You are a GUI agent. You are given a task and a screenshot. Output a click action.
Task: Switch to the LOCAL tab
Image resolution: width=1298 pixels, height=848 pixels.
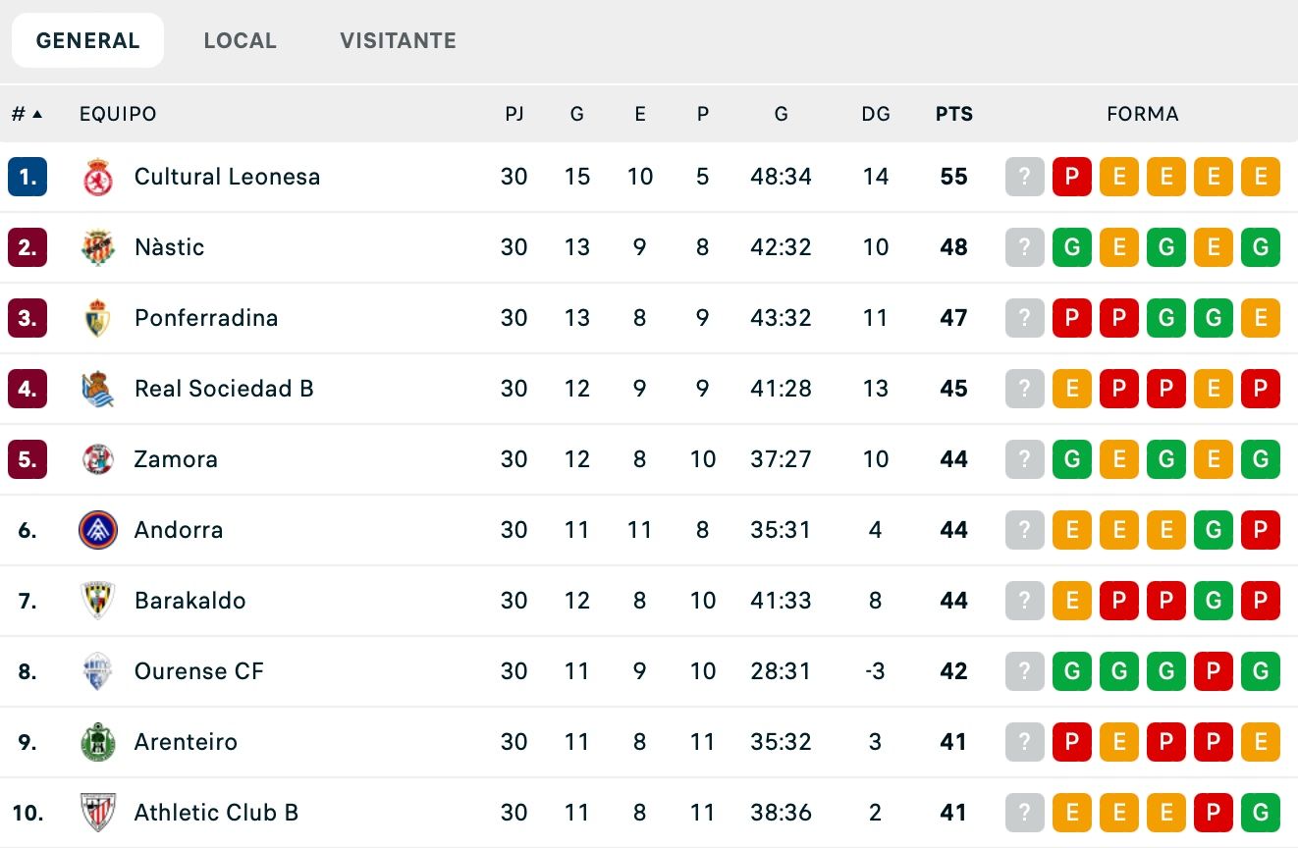[240, 40]
